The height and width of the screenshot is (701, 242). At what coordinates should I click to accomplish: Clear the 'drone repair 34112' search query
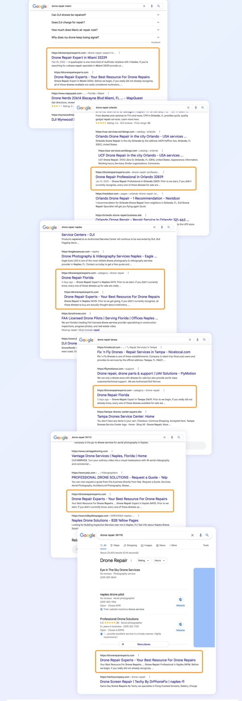click(164, 437)
